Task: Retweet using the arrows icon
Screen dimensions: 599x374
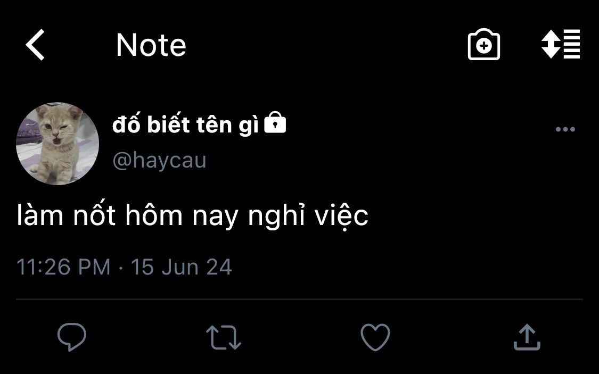Action: 224,337
